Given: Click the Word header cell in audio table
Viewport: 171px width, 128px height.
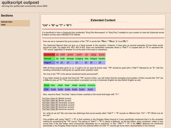Looking at the screenshot, I should click(47, 85).
